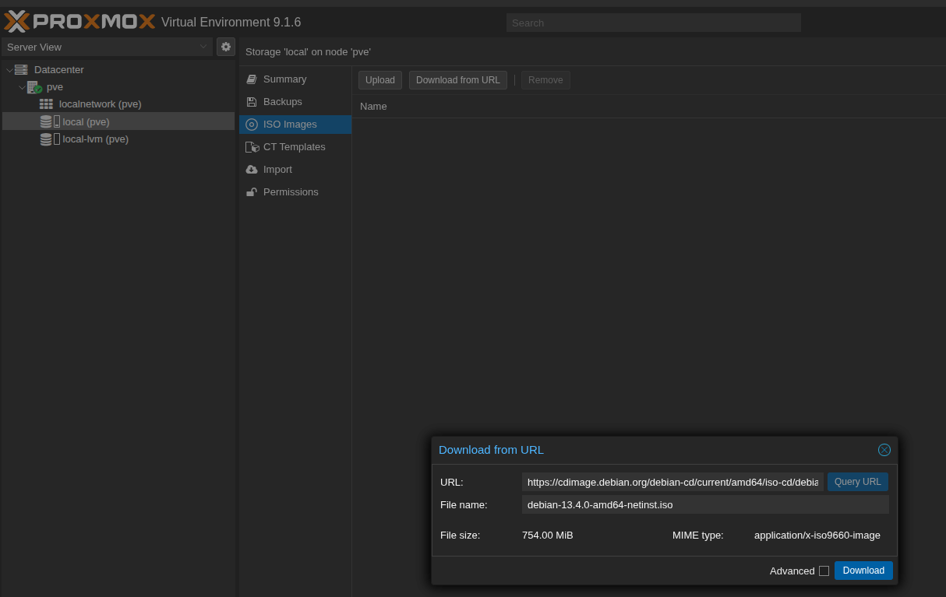Click the Import cloud icon
Screen dimensions: 946x597
click(252, 170)
